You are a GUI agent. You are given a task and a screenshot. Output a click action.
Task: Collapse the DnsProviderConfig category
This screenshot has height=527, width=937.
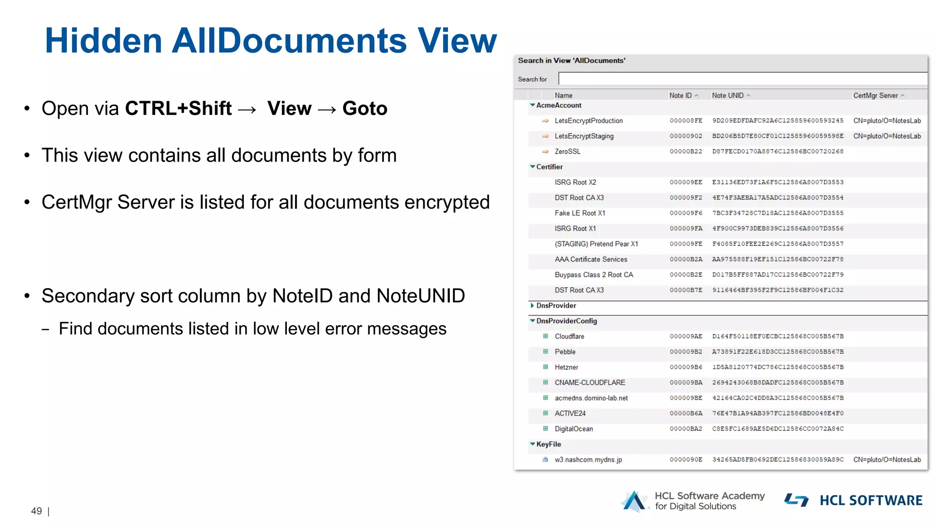(x=533, y=321)
